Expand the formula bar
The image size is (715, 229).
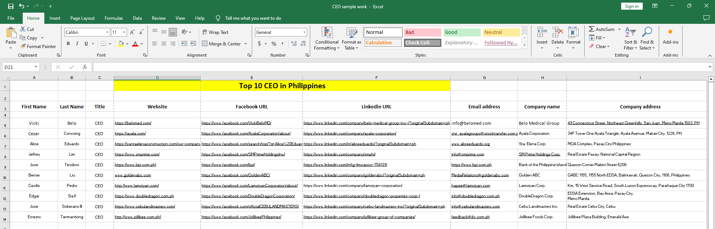pos(710,67)
